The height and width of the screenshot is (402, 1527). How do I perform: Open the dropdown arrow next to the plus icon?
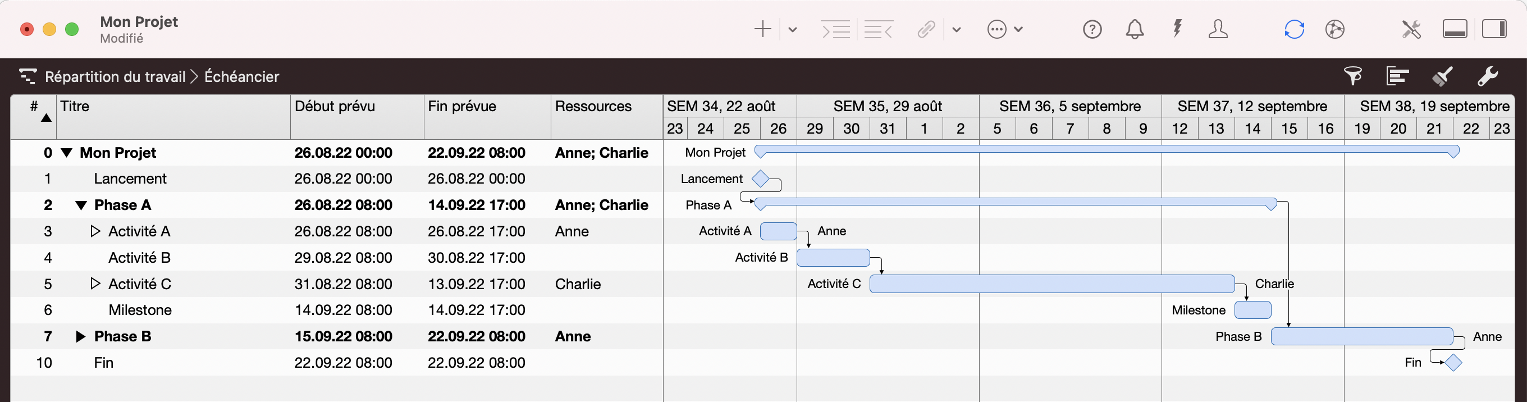793,30
